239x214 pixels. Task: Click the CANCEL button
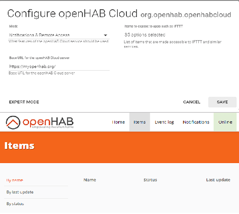[x=192, y=102]
